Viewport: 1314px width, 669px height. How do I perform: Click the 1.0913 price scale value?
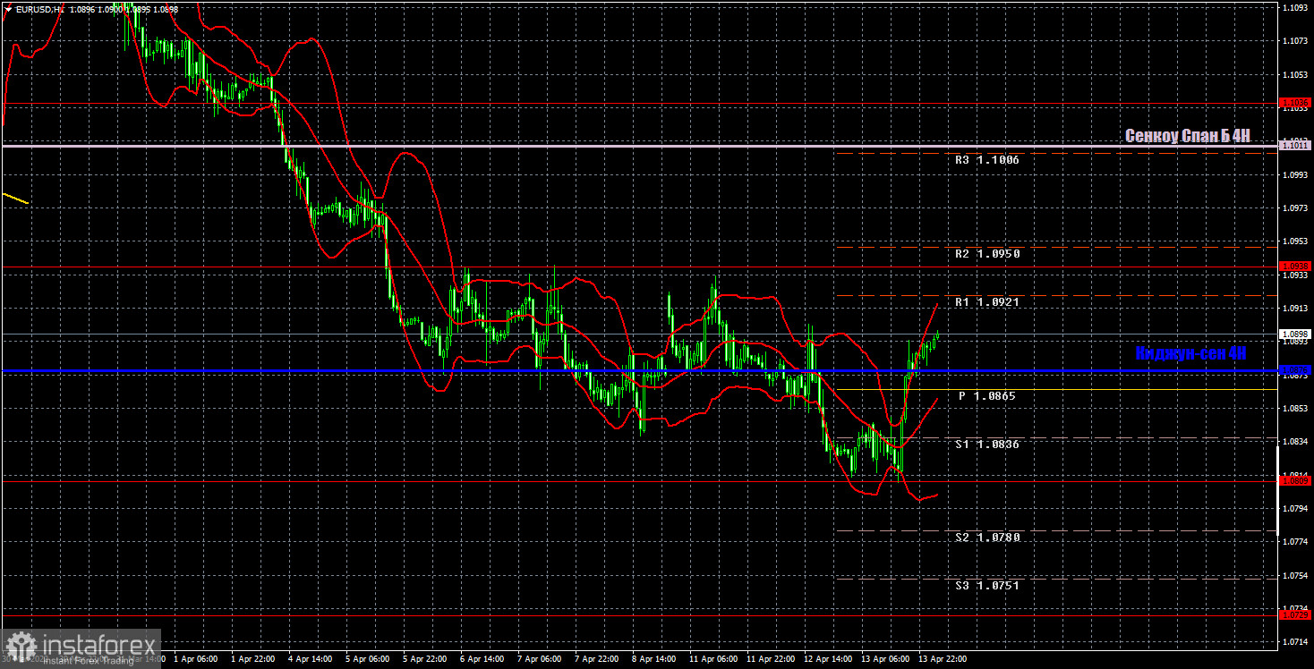tap(1295, 309)
